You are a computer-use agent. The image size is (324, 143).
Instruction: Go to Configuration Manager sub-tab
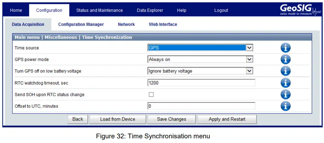[x=81, y=24]
